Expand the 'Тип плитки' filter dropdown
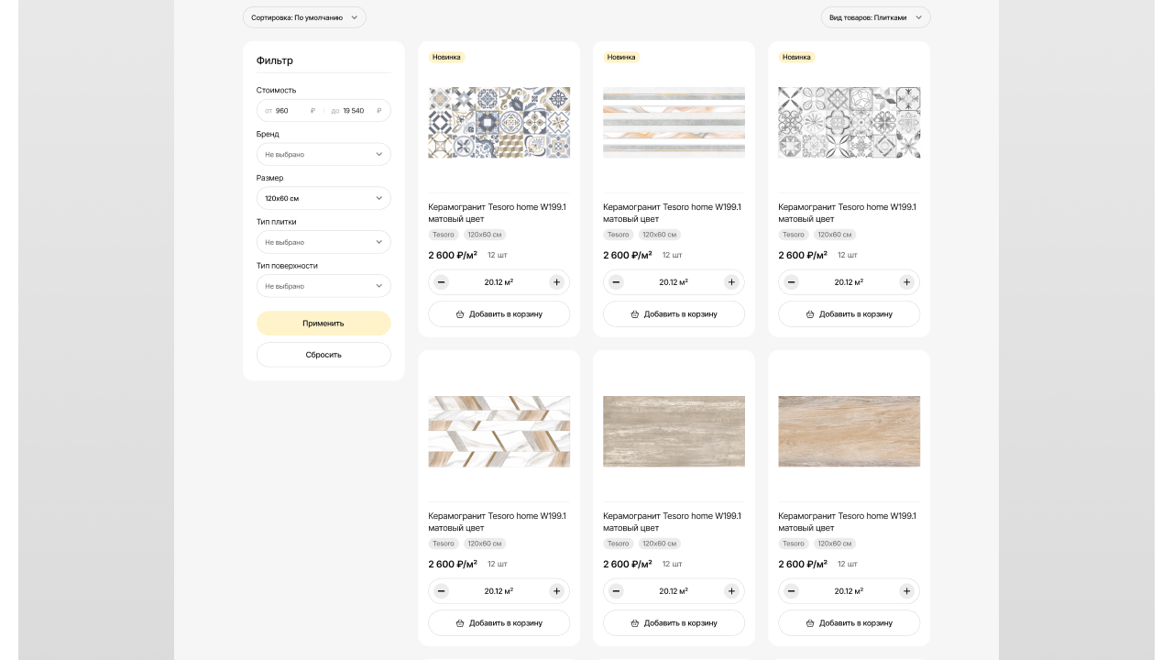Screen dimensions: 1173x660 323,242
